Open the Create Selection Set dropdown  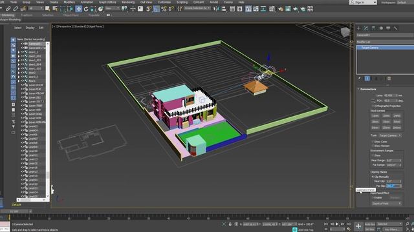pos(197,8)
